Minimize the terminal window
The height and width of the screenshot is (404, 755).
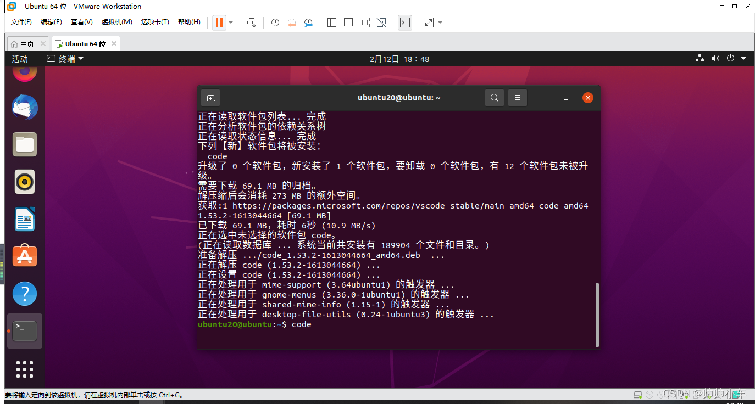coord(544,98)
